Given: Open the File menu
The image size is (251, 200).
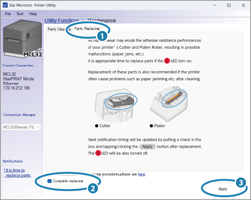Looking at the screenshot, I should pyautogui.click(x=8, y=14).
